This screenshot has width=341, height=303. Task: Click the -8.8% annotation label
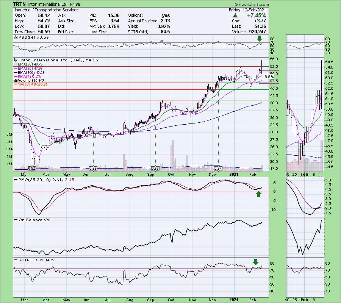(x=268, y=77)
